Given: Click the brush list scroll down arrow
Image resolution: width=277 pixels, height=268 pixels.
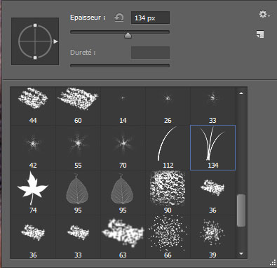Looking at the screenshot, I should click(x=241, y=253).
